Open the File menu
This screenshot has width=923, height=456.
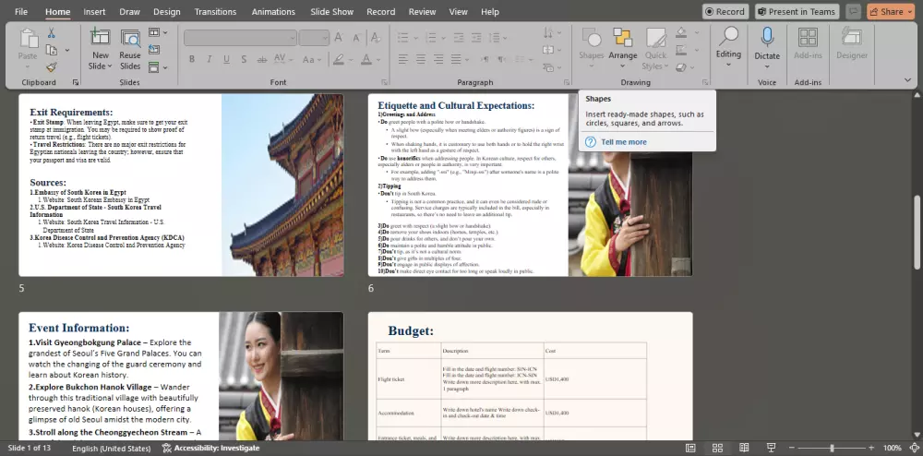(20, 12)
